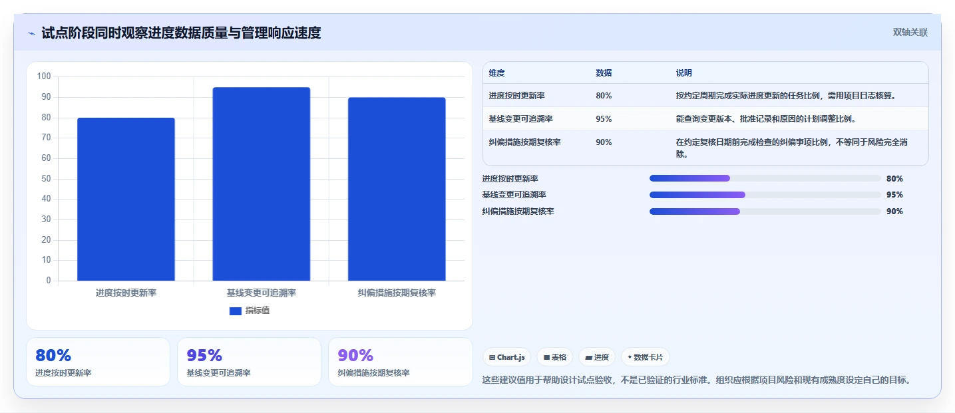Click the 100 y-axis tick label
Viewport: 955px width, 413px height.
[44, 76]
